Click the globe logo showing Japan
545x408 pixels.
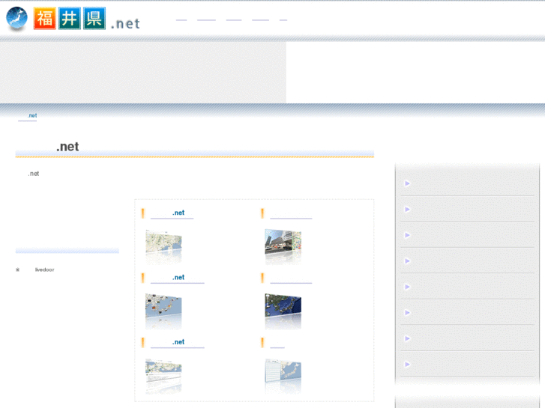16,18
